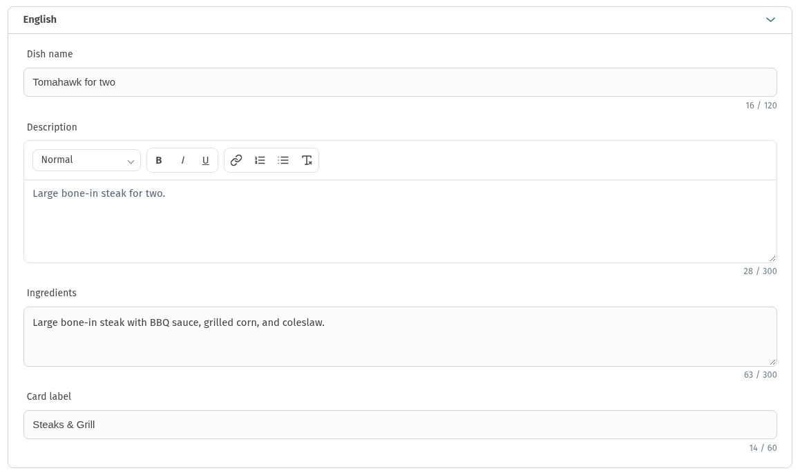The width and height of the screenshot is (800, 473).
Task: Click the English section header title
Action: 40,19
